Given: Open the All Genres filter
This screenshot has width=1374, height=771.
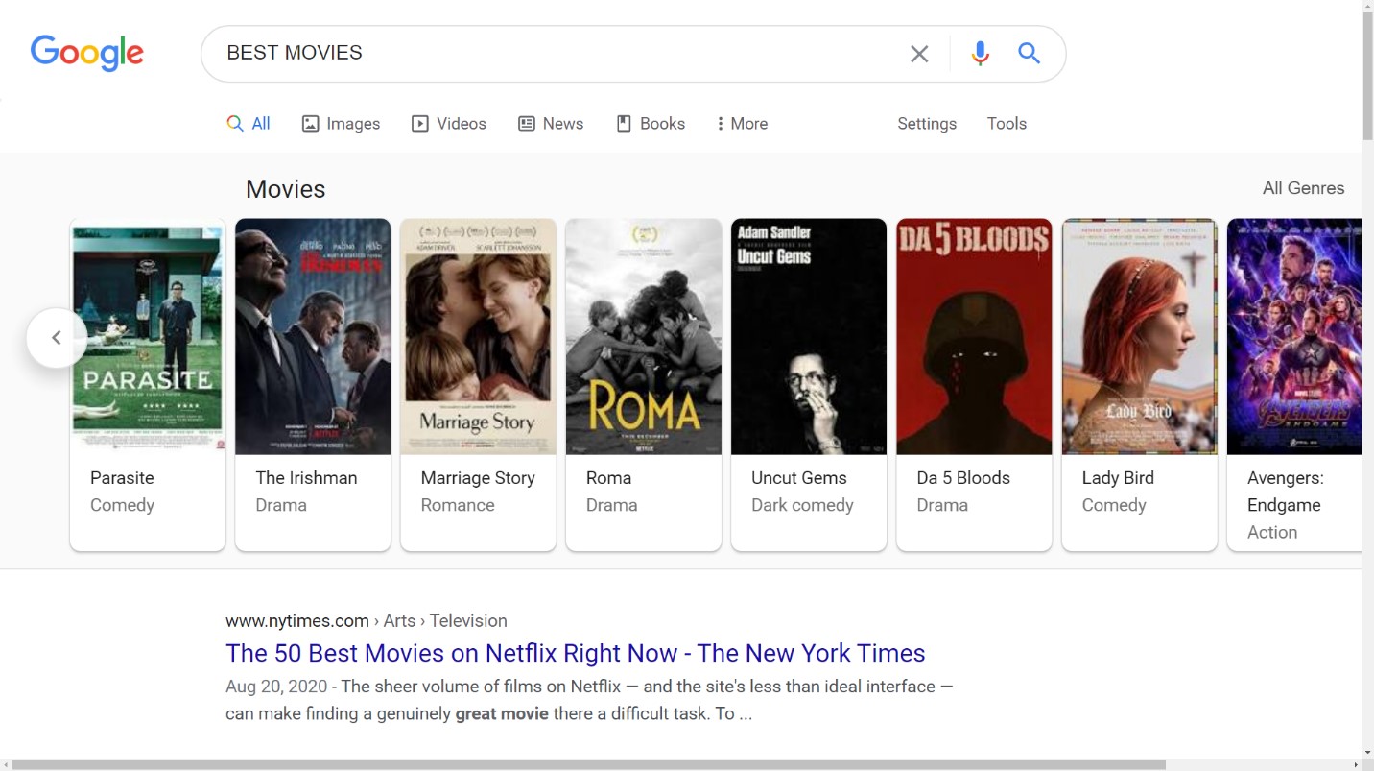Looking at the screenshot, I should 1303,188.
